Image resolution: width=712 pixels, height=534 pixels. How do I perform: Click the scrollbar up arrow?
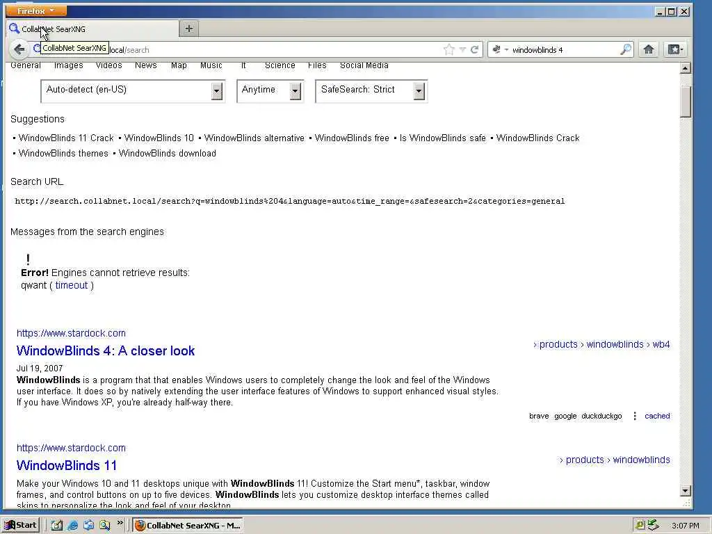[685, 68]
